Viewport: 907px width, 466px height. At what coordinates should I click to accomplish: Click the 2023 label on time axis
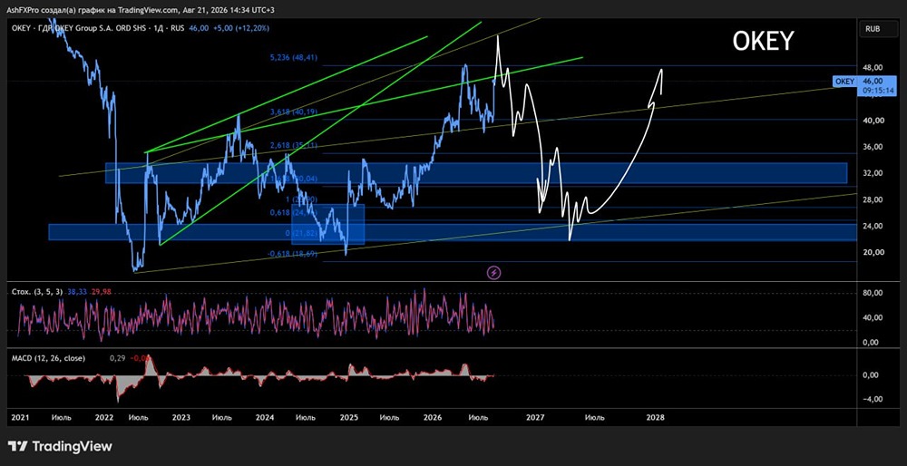point(181,417)
